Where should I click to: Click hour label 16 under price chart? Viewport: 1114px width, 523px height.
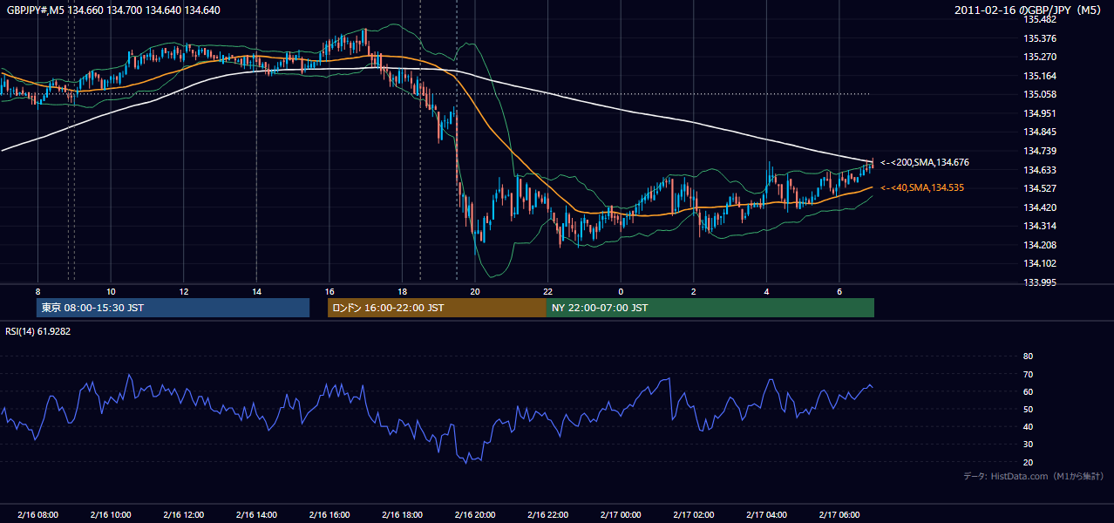click(329, 291)
